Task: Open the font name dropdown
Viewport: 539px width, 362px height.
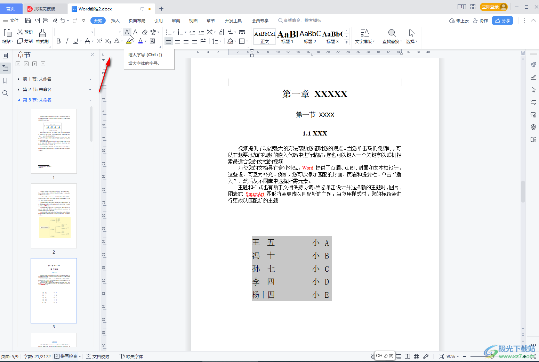Action: click(92, 32)
